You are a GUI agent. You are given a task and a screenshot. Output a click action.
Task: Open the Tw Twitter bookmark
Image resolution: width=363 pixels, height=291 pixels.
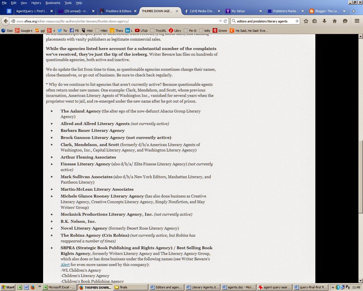pos(62,30)
